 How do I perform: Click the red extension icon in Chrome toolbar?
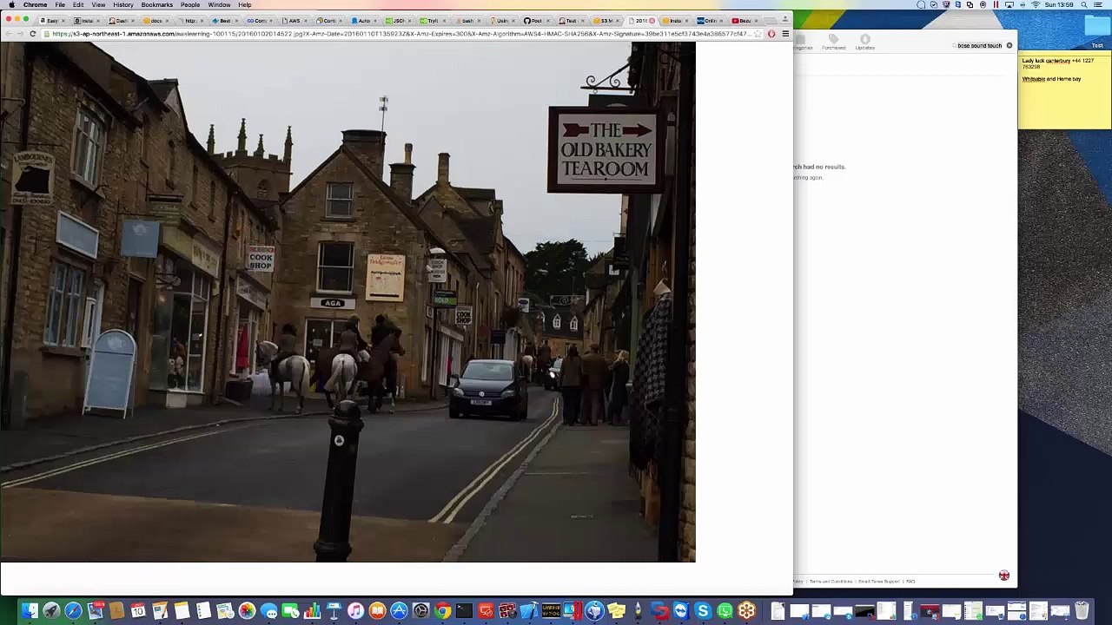[771, 34]
